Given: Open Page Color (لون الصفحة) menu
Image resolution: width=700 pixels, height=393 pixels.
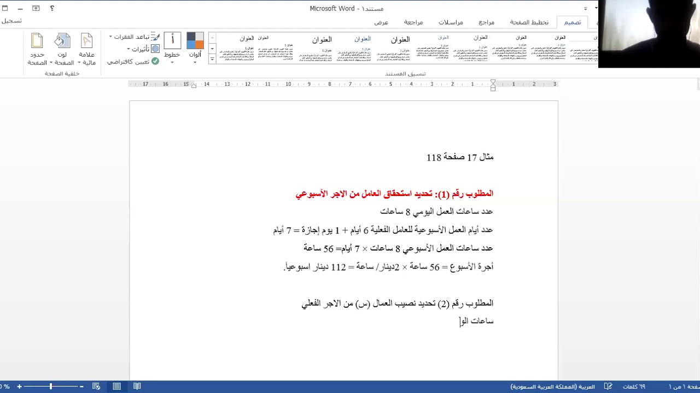Looking at the screenshot, I should click(x=63, y=49).
